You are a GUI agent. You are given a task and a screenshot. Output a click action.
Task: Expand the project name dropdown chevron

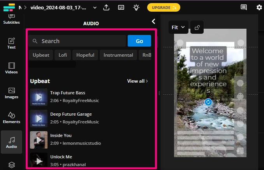tap(95, 7)
